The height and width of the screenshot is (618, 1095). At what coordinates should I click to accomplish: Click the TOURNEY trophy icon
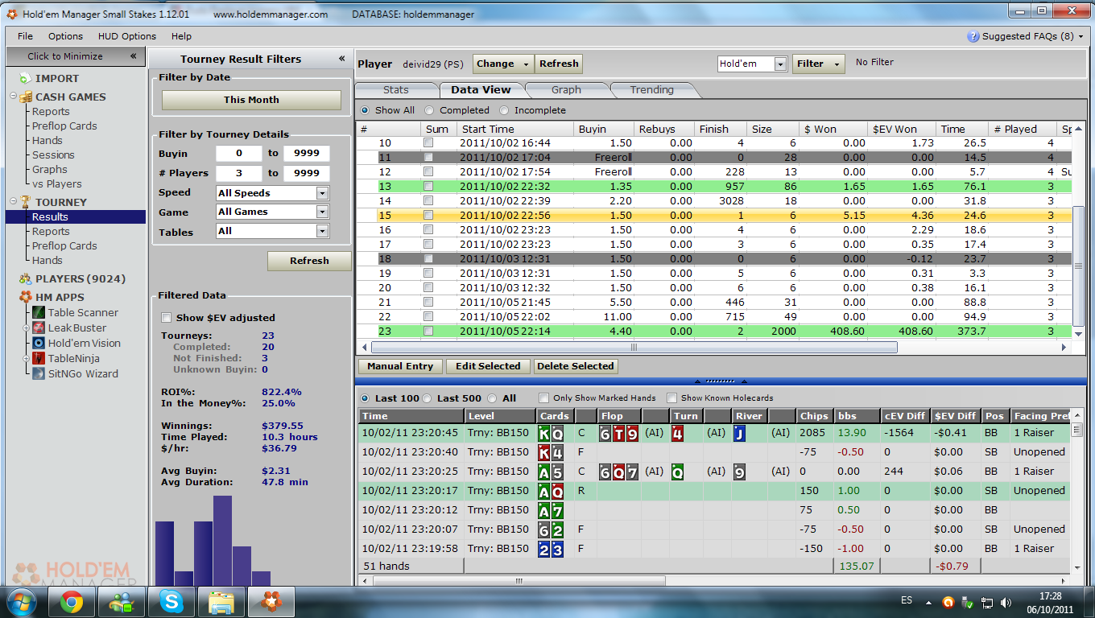click(24, 202)
